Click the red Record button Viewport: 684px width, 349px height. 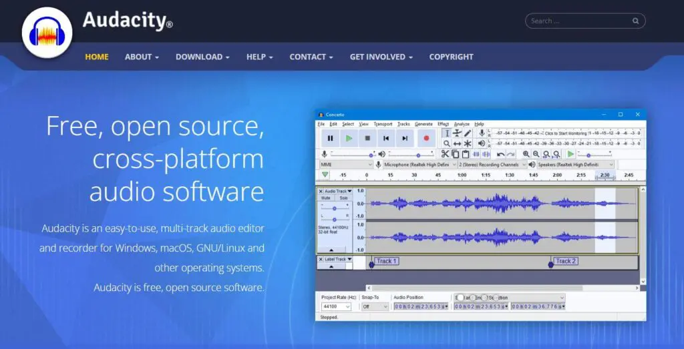(427, 138)
